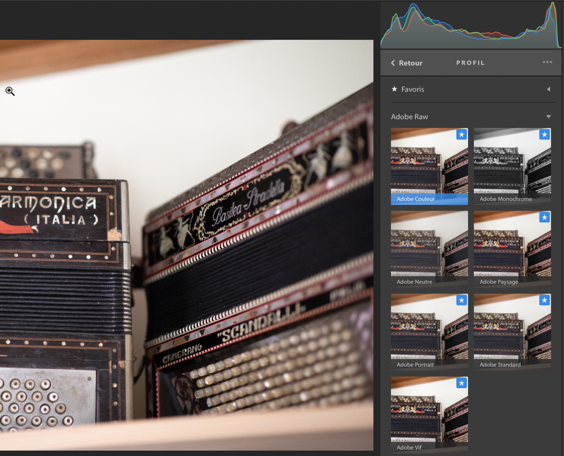Click the Adobe Raw section heading
The height and width of the screenshot is (456, 564).
tap(409, 117)
